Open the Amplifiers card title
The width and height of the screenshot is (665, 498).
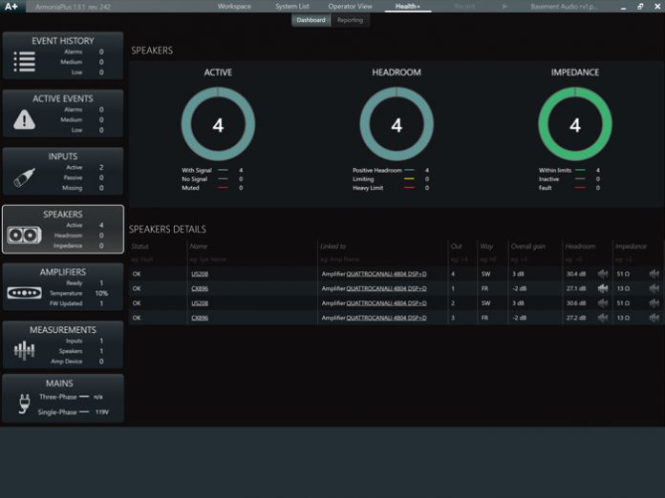coord(63,272)
